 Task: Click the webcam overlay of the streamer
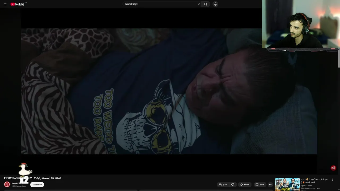pos(301,24)
